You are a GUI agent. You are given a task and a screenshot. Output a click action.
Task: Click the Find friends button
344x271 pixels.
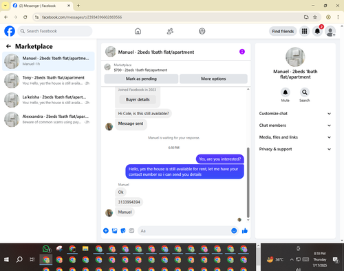(283, 31)
